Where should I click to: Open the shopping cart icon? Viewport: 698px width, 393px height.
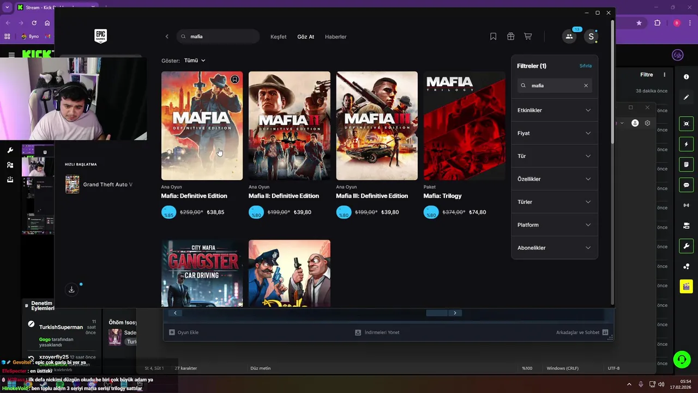pos(528,37)
